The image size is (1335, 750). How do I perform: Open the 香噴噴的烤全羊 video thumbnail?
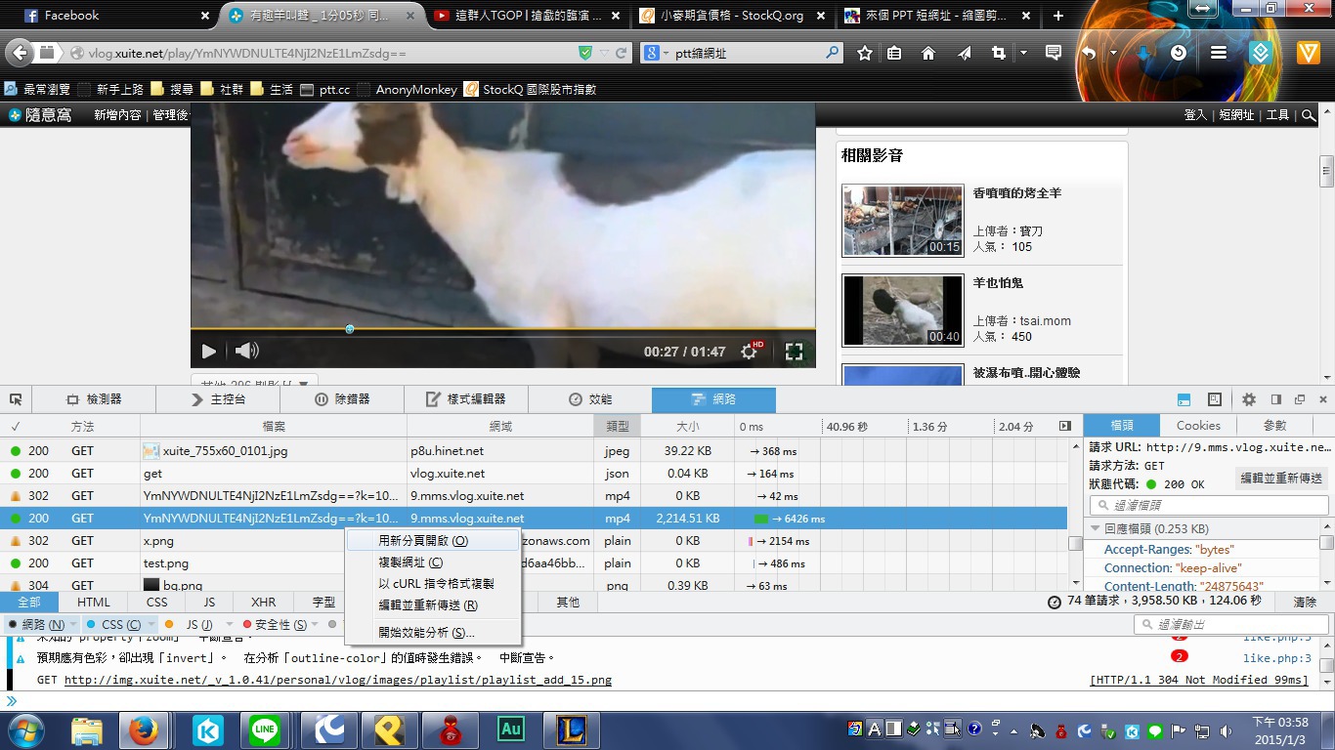(902, 221)
